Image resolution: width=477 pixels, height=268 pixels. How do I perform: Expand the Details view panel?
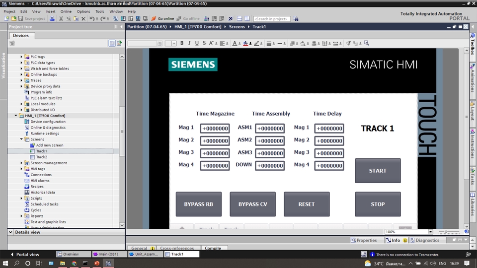(10, 232)
